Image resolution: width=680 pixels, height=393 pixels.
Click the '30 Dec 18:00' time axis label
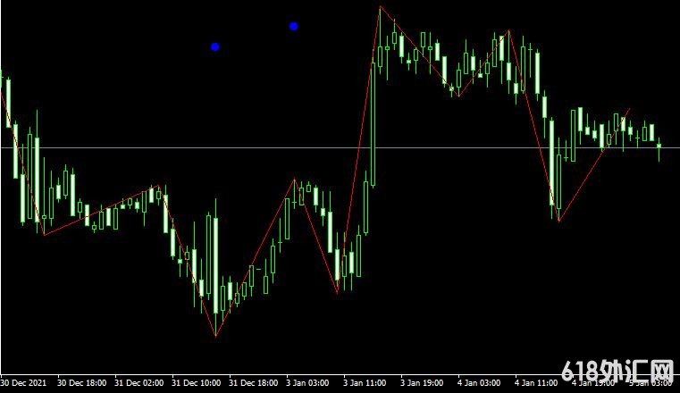(81, 383)
